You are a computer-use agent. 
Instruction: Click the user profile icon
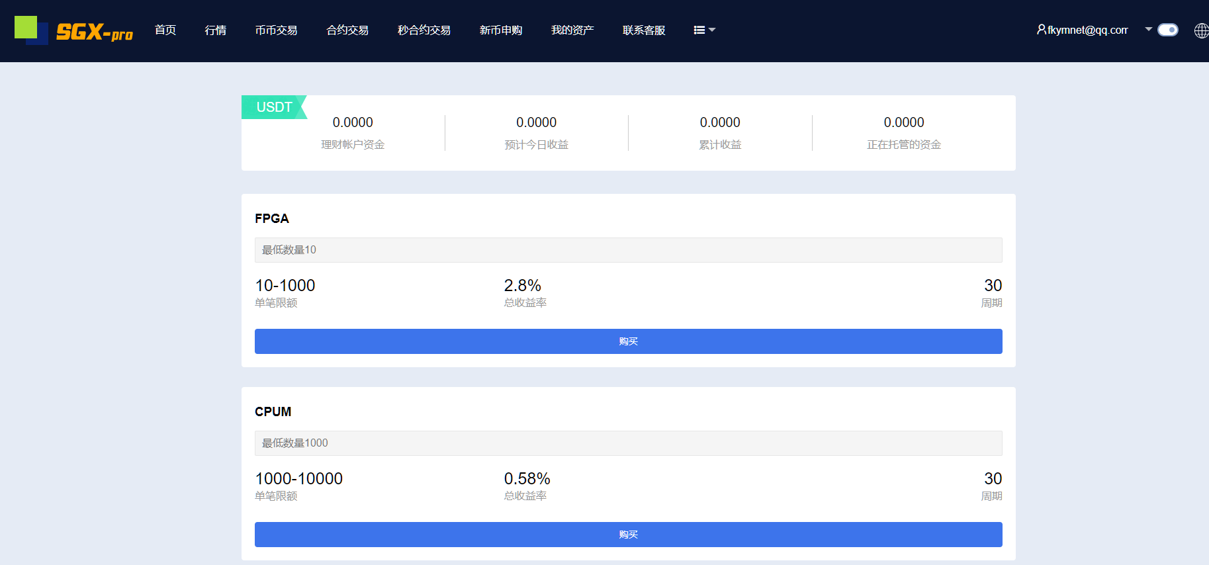[1041, 30]
